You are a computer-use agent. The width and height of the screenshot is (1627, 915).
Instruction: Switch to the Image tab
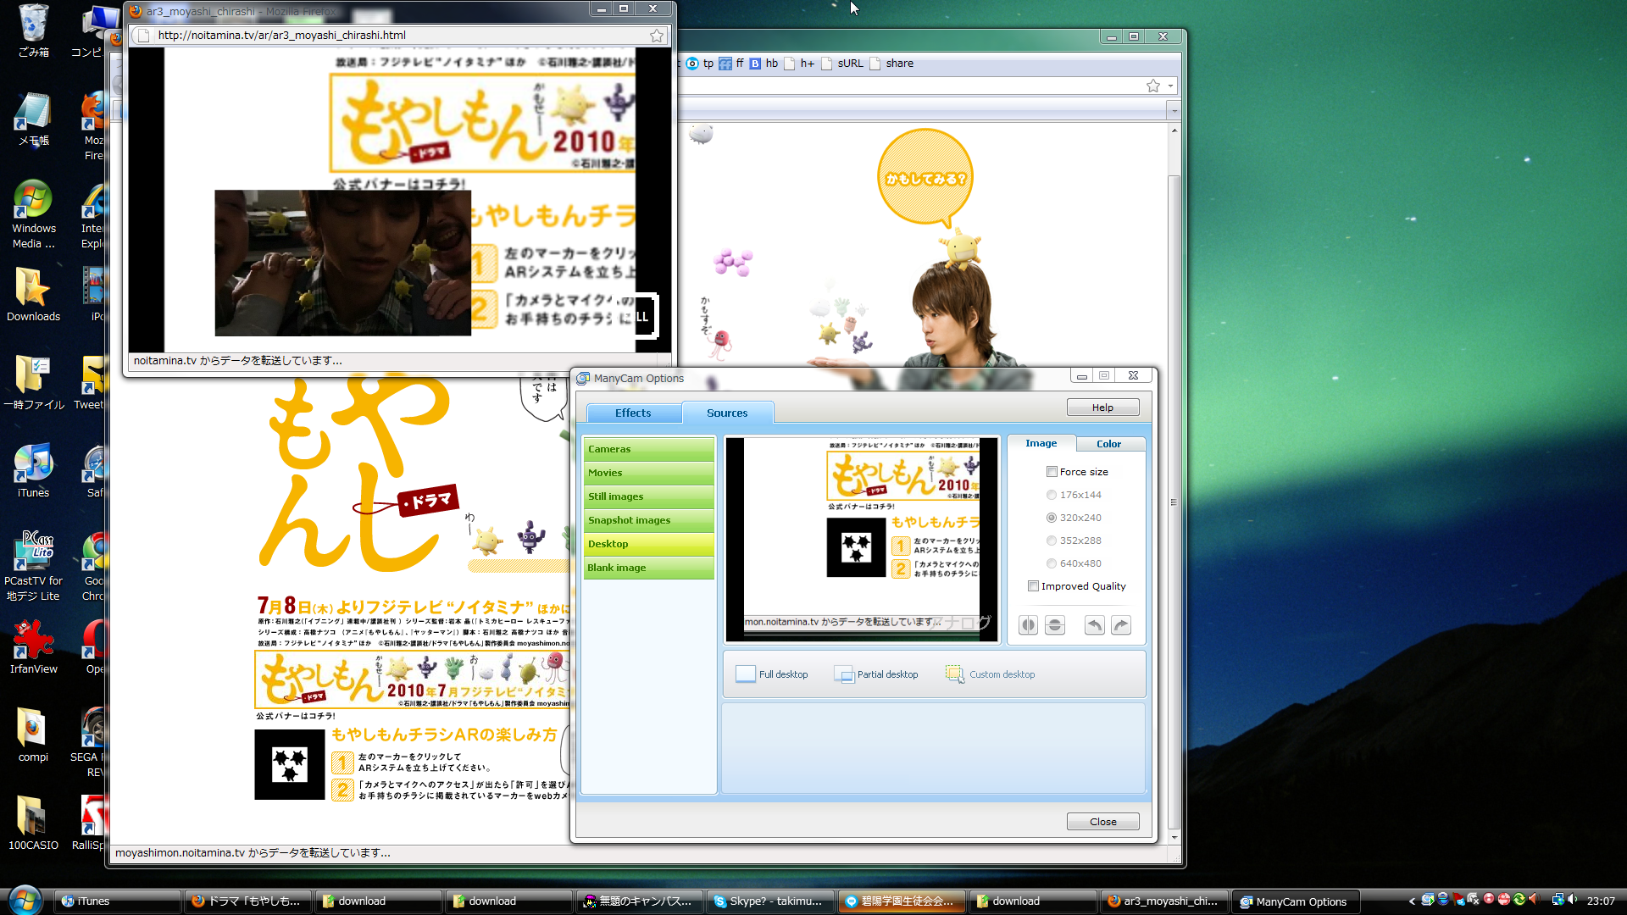pyautogui.click(x=1041, y=443)
